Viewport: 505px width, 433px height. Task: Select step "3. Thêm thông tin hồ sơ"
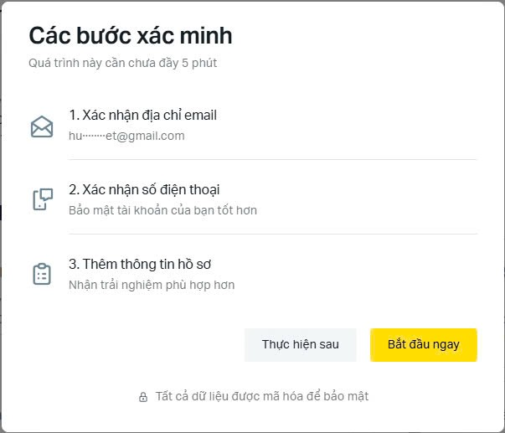pyautogui.click(x=139, y=265)
